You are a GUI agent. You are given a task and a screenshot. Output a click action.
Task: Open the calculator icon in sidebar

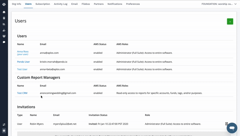click(4, 18)
